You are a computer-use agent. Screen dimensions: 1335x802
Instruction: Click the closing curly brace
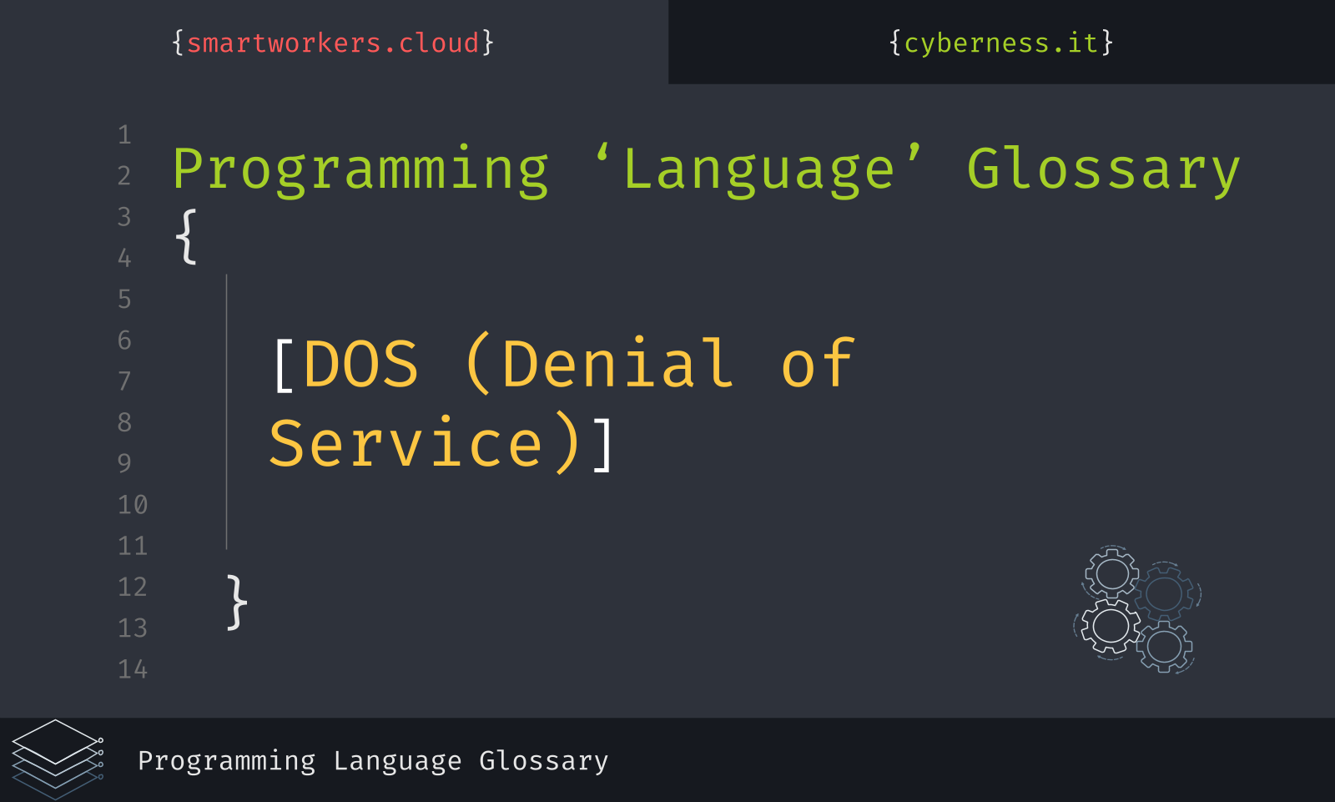[x=237, y=602]
